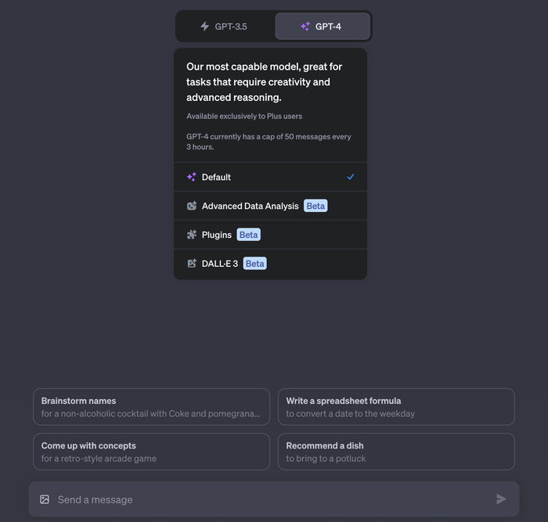Viewport: 548px width, 522px height.
Task: Focus the Send a message input field
Action: pos(274,499)
